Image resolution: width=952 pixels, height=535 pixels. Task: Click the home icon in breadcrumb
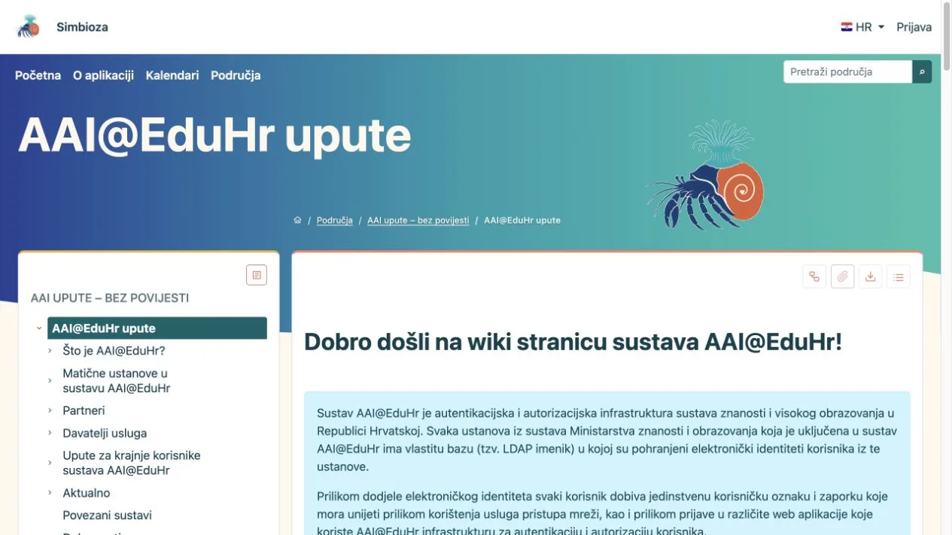pyautogui.click(x=297, y=220)
